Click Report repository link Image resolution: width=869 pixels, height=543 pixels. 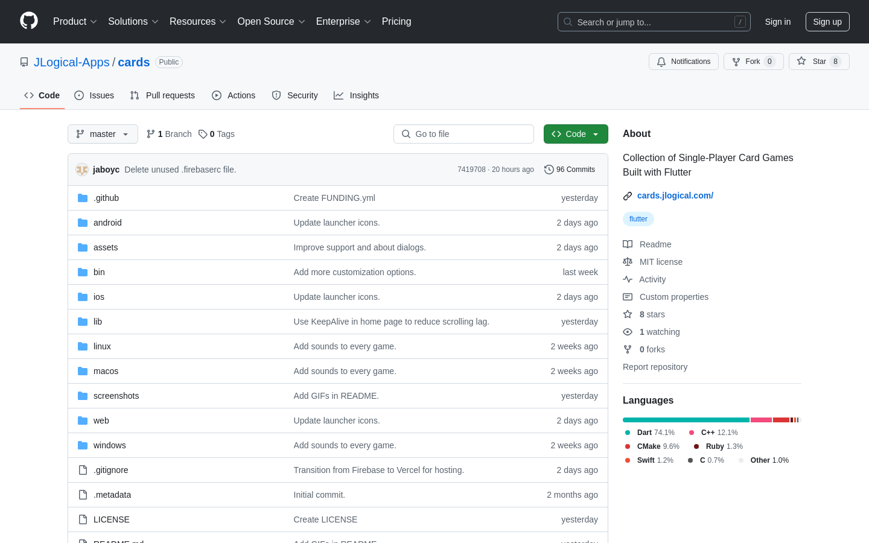coord(655,367)
